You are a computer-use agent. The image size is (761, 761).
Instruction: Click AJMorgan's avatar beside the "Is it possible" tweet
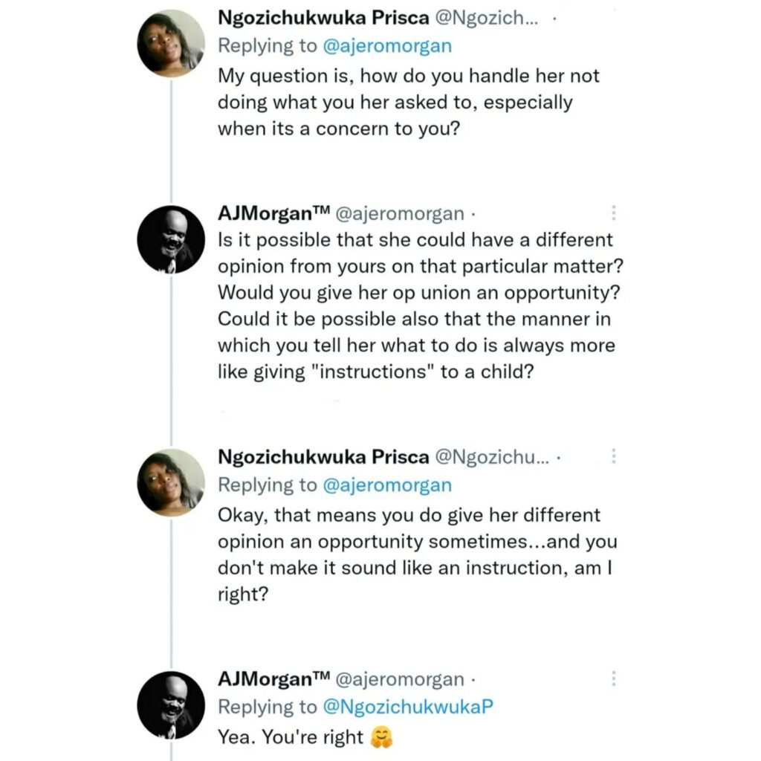coord(171,239)
